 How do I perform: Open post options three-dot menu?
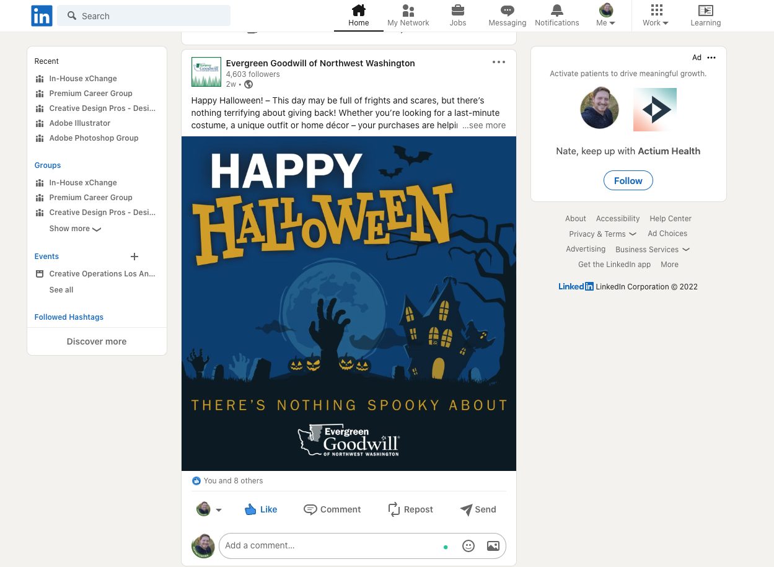[499, 62]
